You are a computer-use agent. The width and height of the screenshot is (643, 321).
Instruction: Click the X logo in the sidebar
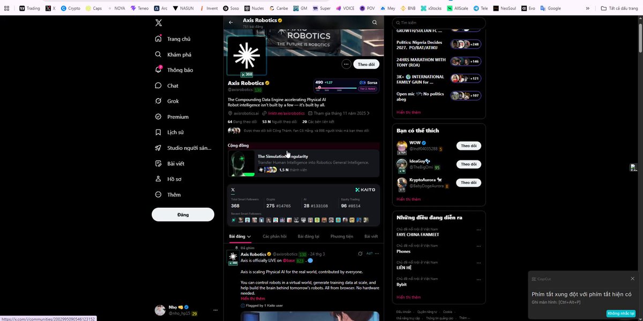point(159,23)
